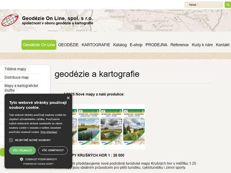The image size is (231, 173).
Task: Click the gear icon beside Zobrazit podrobnosti
Action: [x=22, y=159]
